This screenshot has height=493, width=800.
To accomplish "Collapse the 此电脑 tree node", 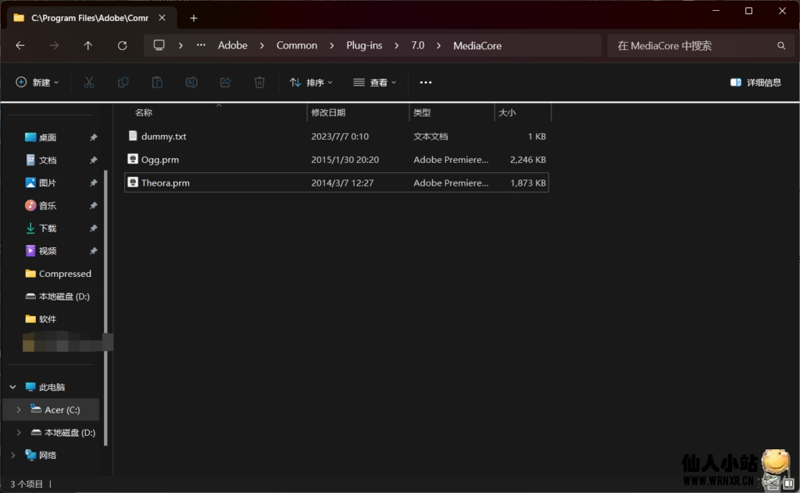I will point(12,387).
